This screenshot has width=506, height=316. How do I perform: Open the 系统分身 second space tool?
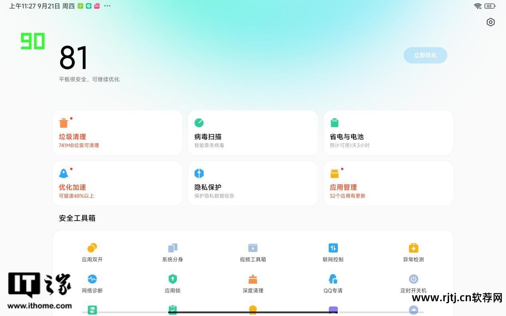click(173, 252)
